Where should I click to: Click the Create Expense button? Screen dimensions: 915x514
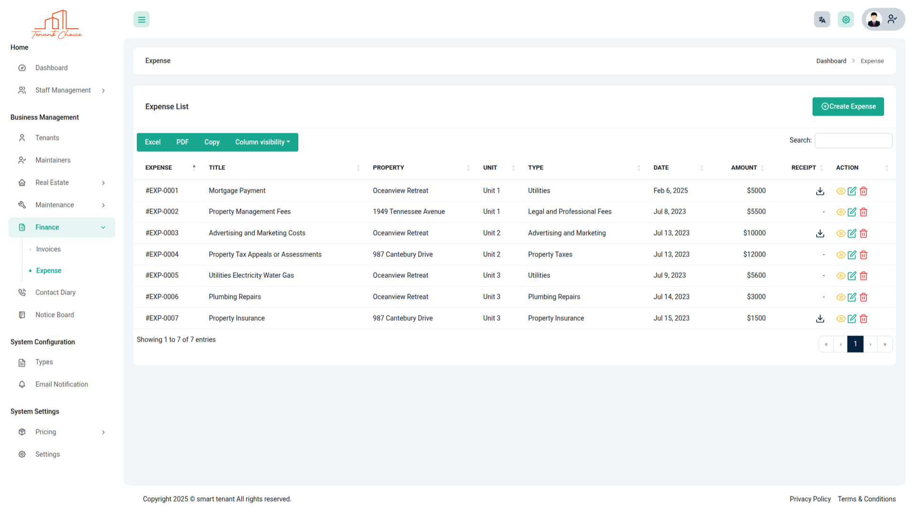848,107
